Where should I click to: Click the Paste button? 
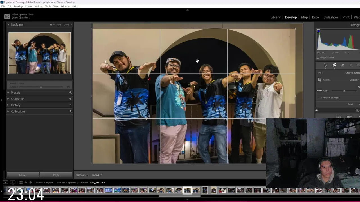point(56,175)
